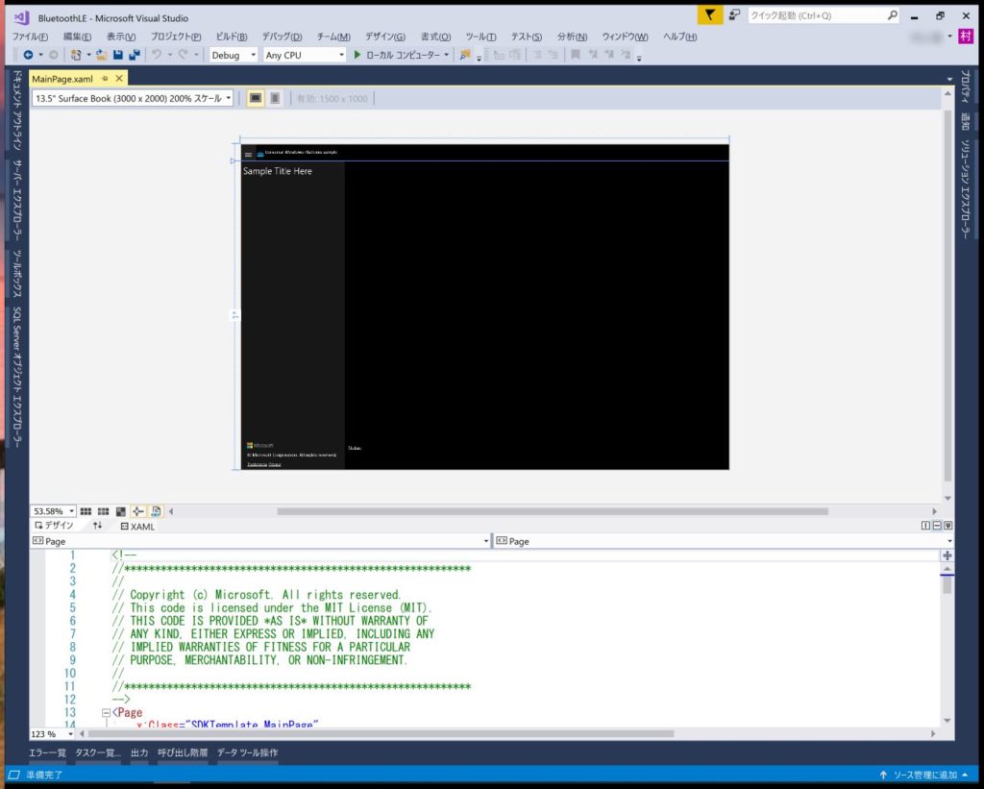Click the purple user account avatar
Screen dimensions: 984x789
(x=965, y=37)
